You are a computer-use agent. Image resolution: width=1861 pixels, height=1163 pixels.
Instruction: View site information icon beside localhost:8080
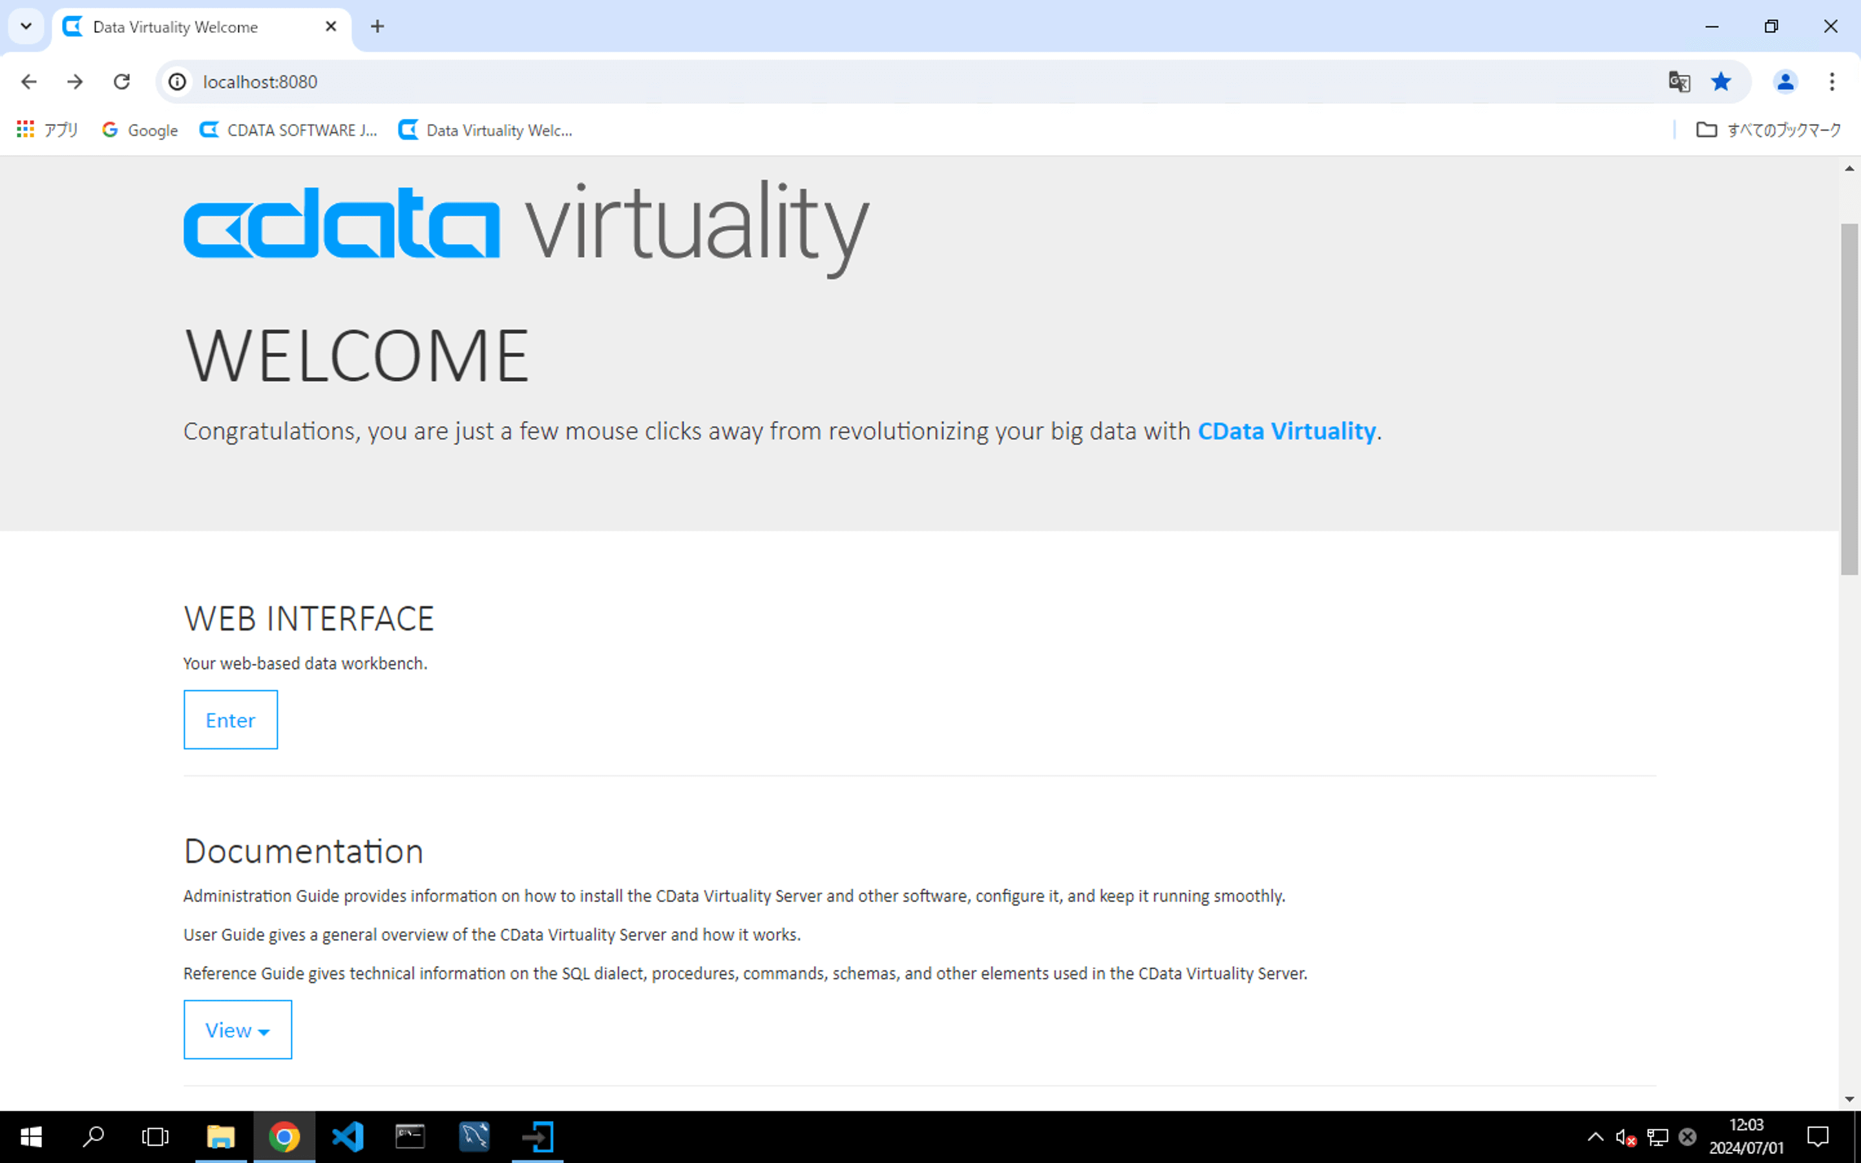tap(178, 81)
